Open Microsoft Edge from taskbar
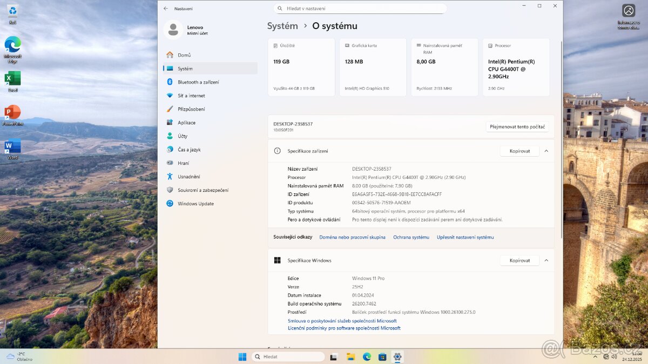This screenshot has height=364, width=648. [x=367, y=356]
